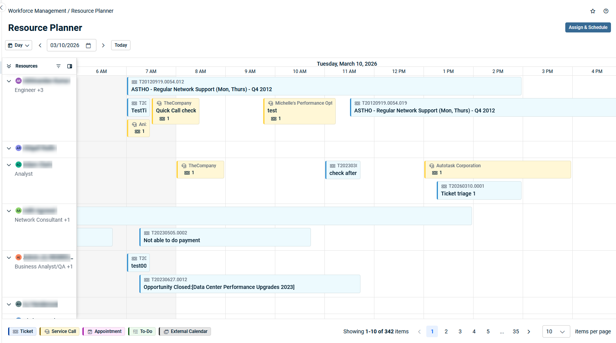Toggle the Appointment legend filter
This screenshot has width=616, height=343.
pos(104,331)
